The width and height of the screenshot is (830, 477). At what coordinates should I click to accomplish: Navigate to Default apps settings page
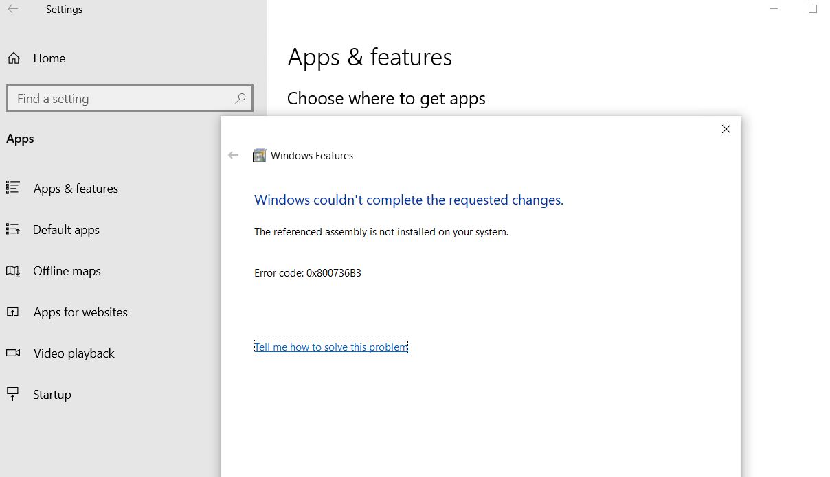pos(66,229)
